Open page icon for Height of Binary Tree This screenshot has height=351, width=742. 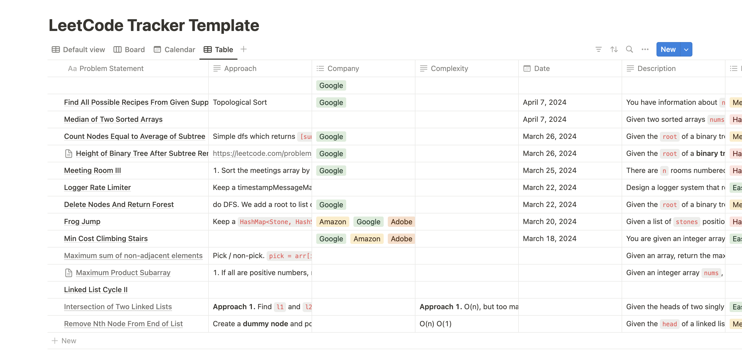(x=68, y=154)
